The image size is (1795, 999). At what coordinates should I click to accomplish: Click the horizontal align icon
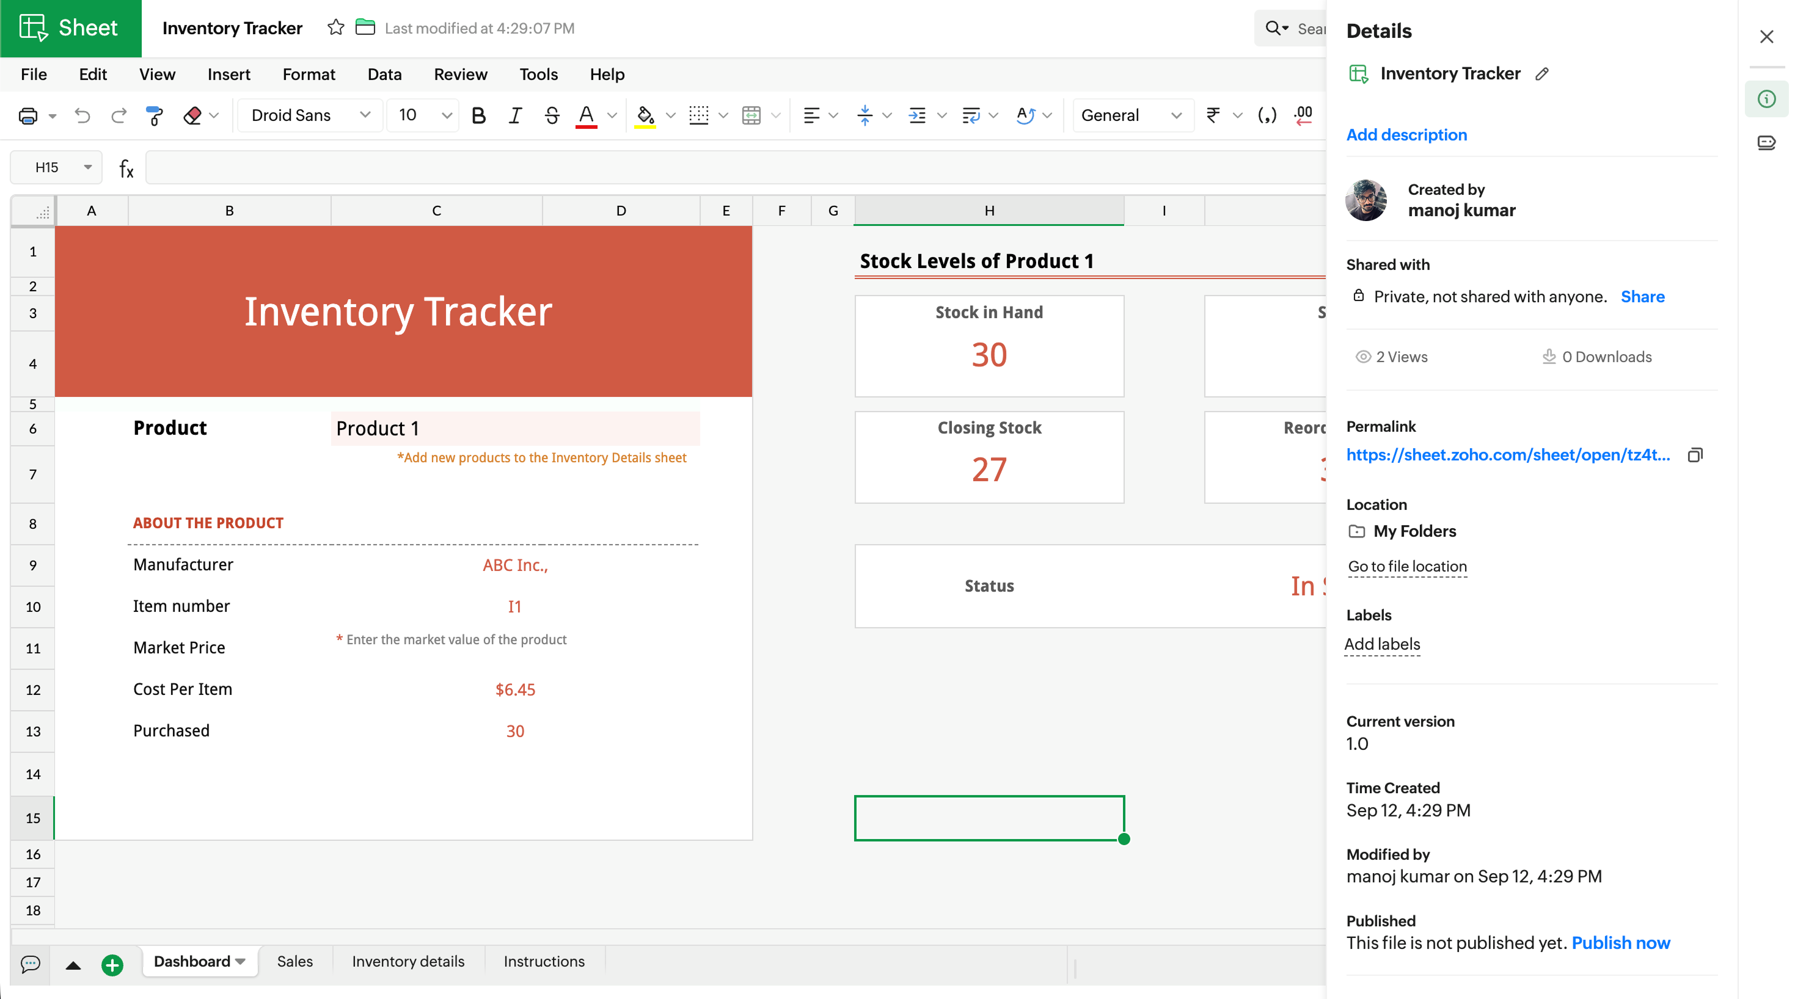[811, 115]
